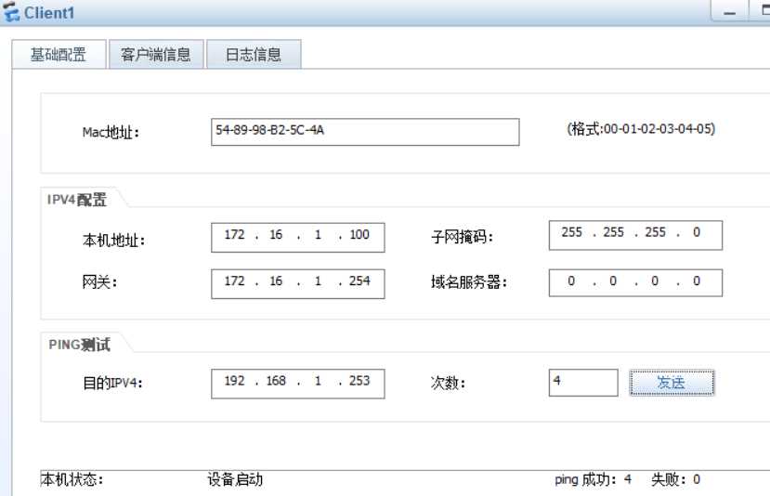770x496 pixels.
Task: Click the 子网掩码 field
Action: click(635, 235)
